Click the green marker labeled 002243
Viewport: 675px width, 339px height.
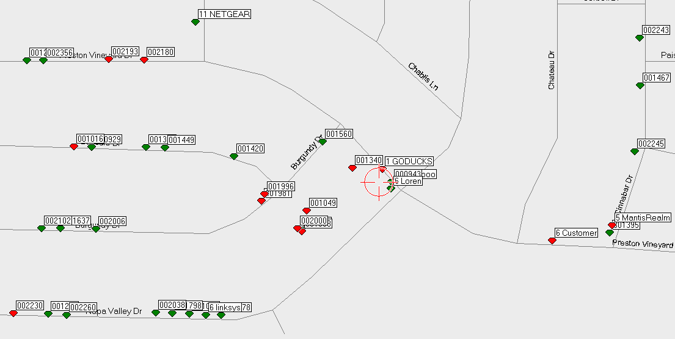tap(640, 38)
